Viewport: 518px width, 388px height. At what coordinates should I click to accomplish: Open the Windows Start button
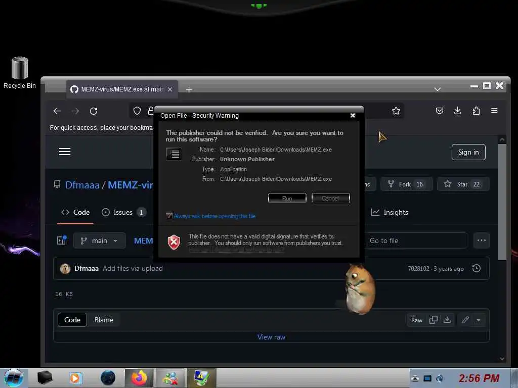pyautogui.click(x=14, y=378)
